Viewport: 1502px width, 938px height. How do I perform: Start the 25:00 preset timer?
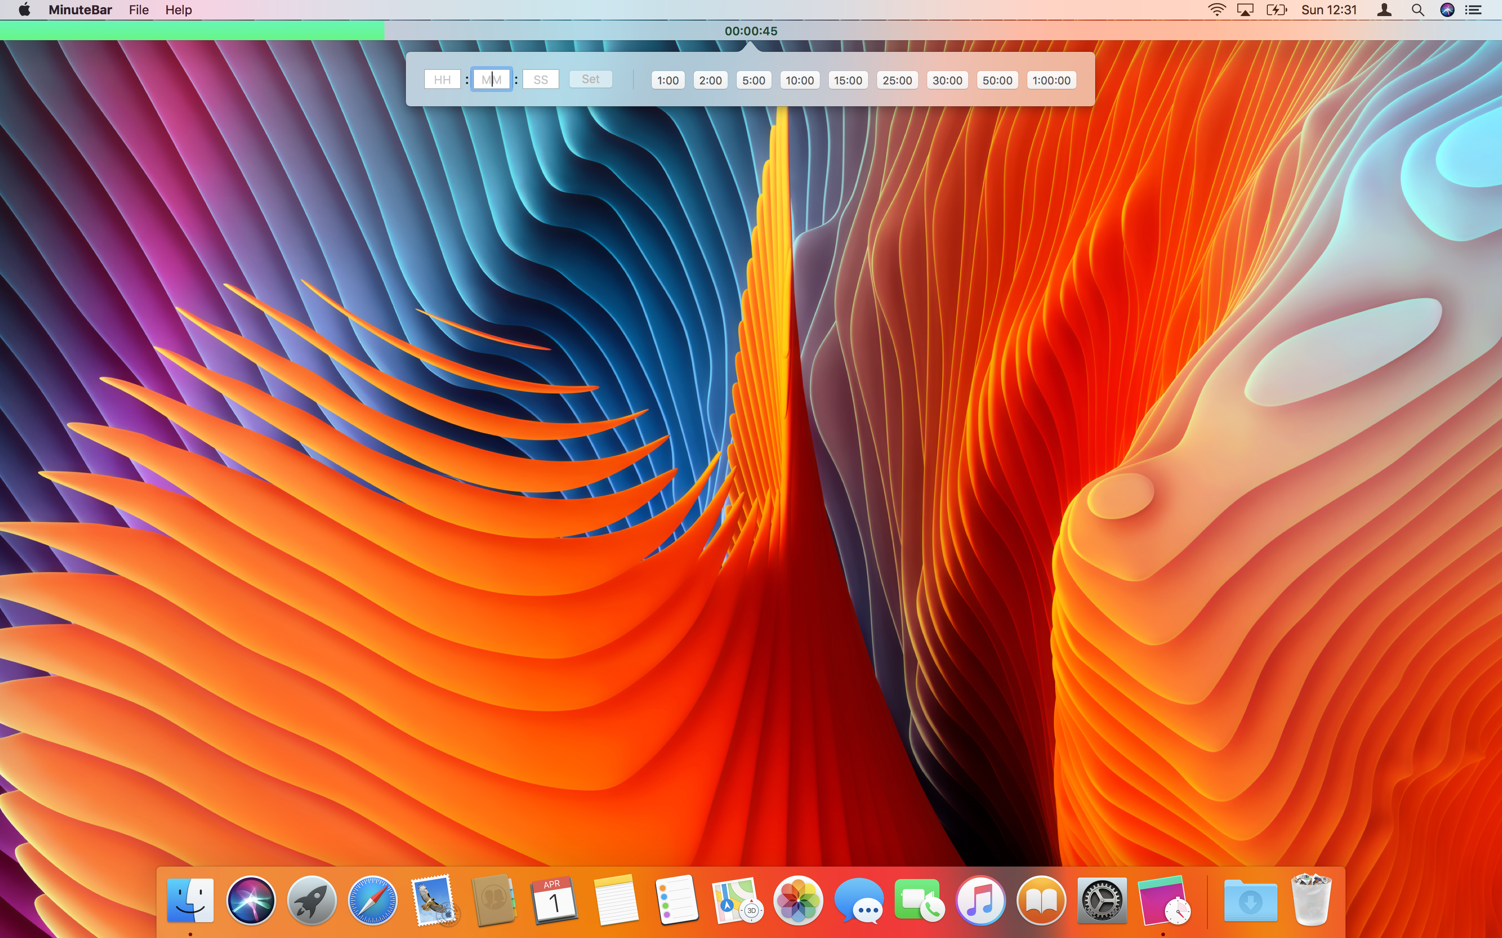click(x=898, y=80)
